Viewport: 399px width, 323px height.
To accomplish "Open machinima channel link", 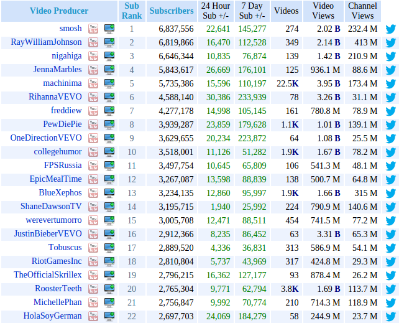I will point(62,83).
